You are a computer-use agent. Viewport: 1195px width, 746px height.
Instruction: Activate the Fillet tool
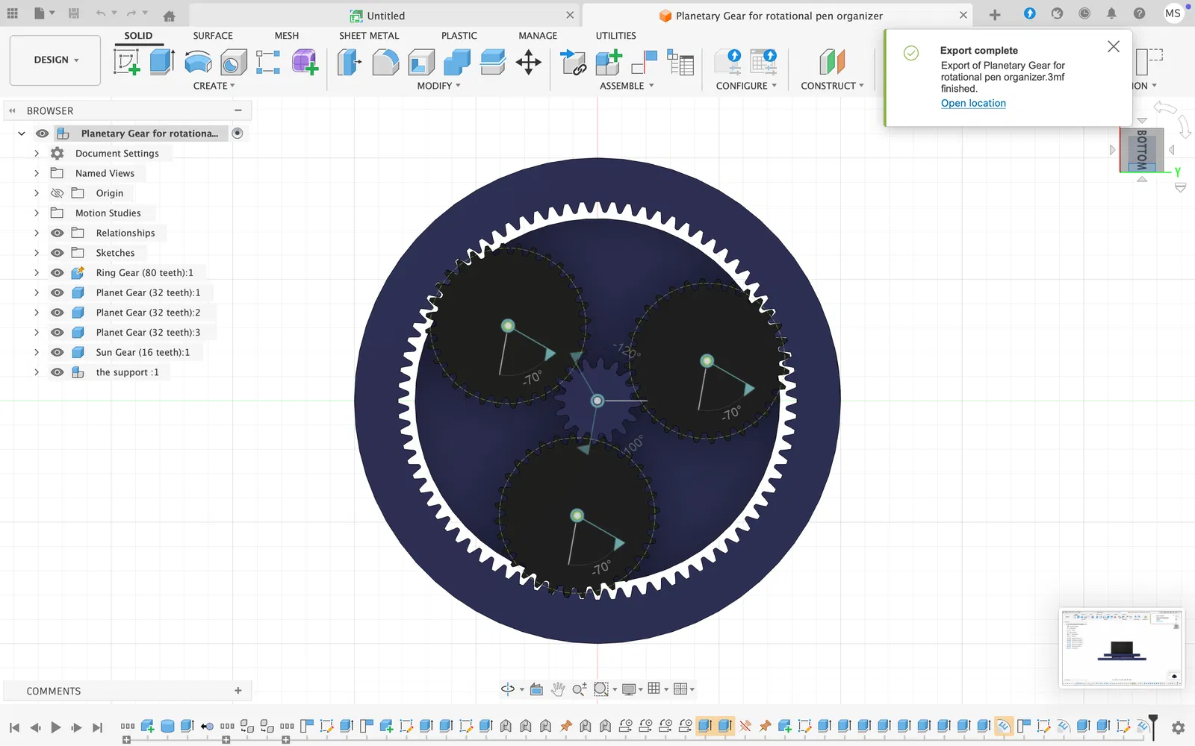pos(385,62)
